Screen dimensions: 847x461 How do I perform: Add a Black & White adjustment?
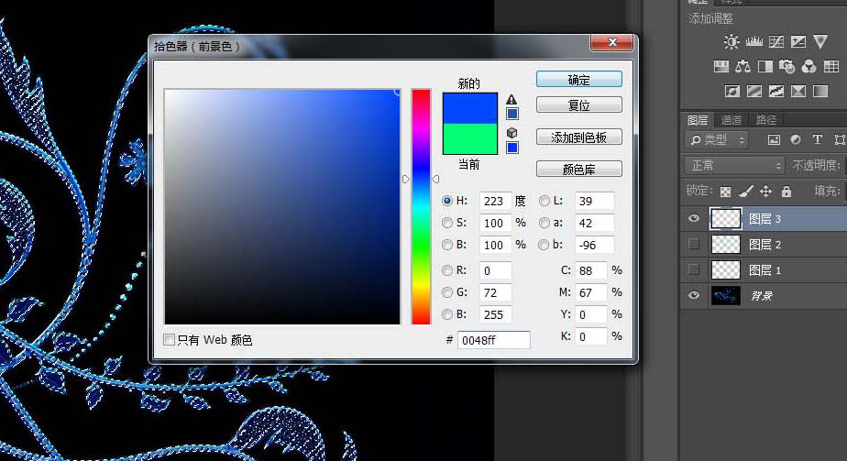(764, 66)
